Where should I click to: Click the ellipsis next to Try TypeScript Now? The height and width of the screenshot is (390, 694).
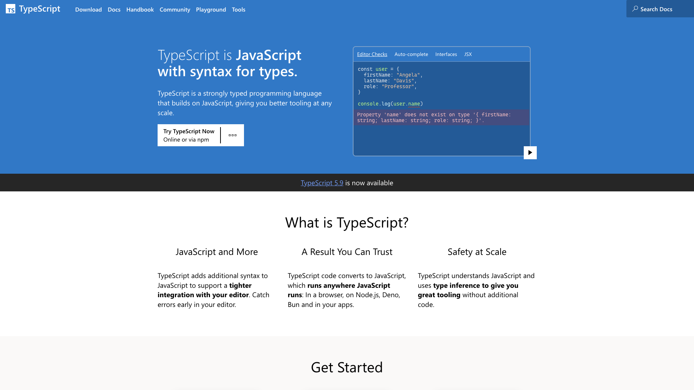tap(232, 135)
